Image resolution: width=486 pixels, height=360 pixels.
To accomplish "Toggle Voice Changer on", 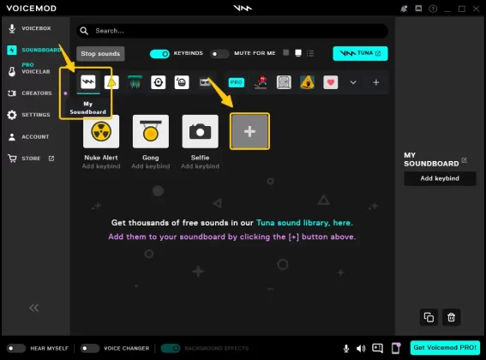I will click(x=90, y=348).
